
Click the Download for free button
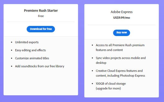click(41, 29)
